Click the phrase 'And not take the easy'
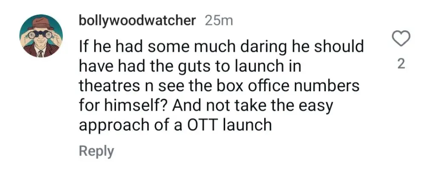Viewport: 435px width, 169px height. click(252, 106)
